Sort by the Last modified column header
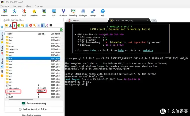This screenshot has height=116, width=190. pyautogui.click(x=55, y=34)
